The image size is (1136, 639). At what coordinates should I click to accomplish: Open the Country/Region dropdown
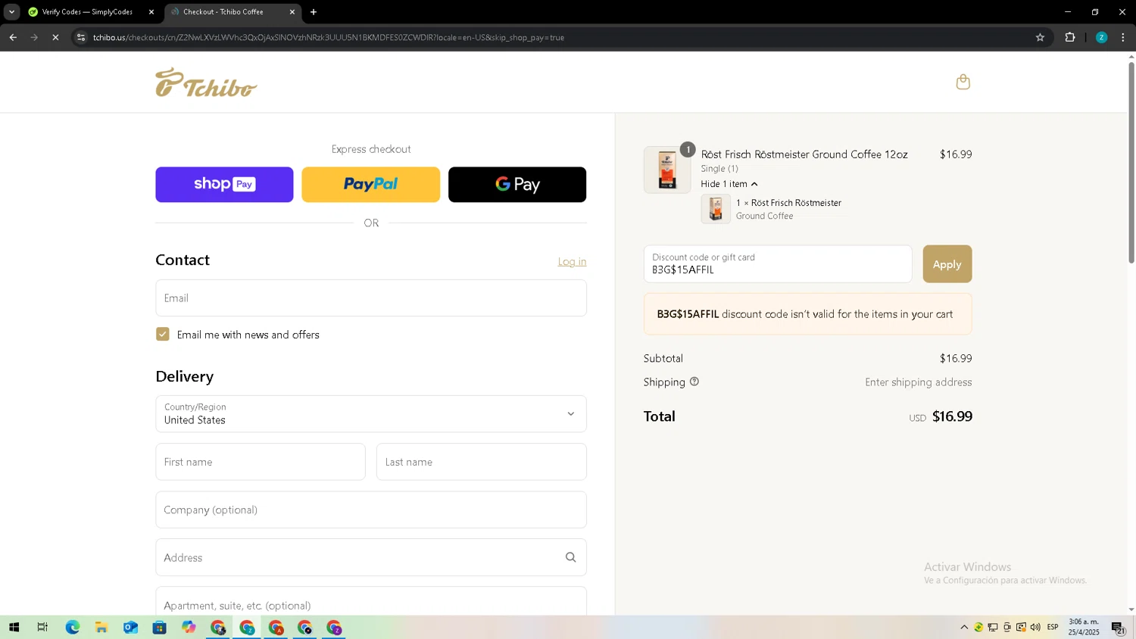click(371, 413)
